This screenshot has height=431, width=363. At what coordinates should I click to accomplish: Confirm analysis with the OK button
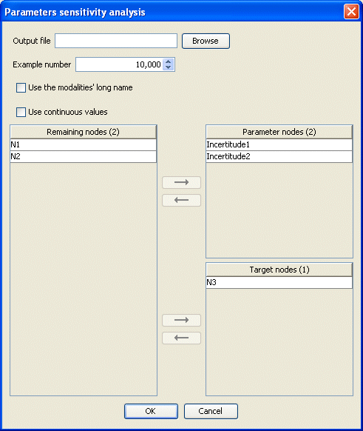point(151,411)
